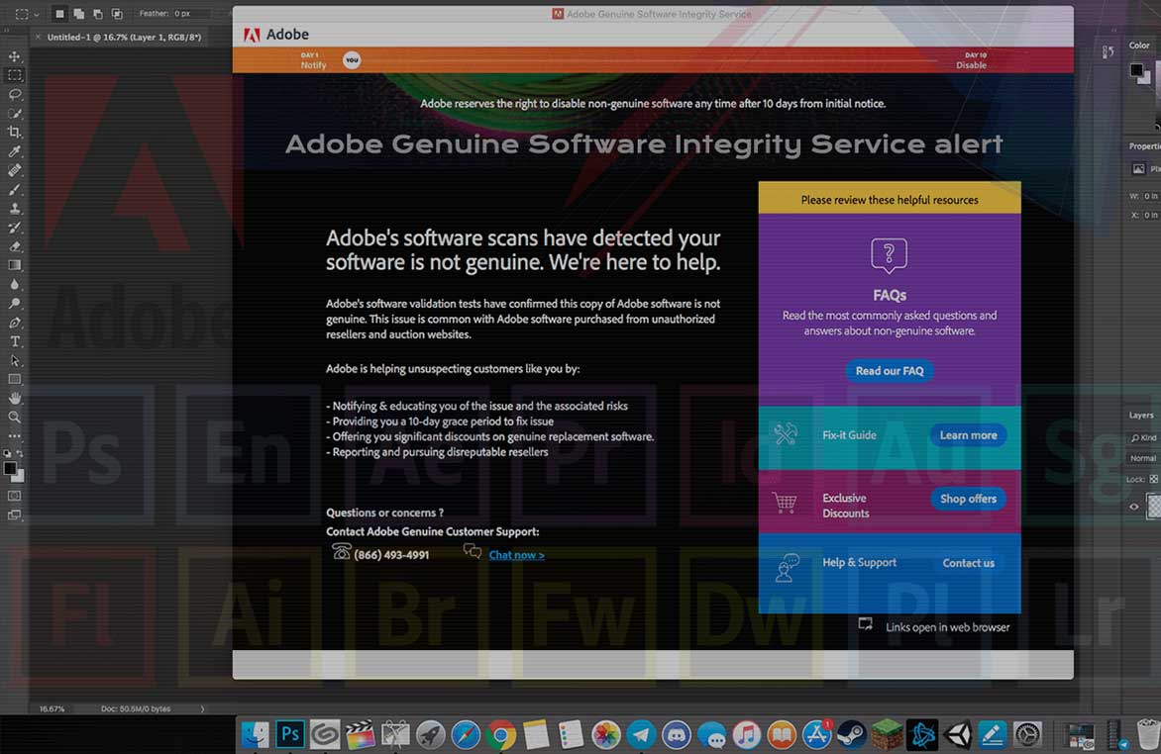
Task: Choose Add to Selection mode
Action: [78, 13]
